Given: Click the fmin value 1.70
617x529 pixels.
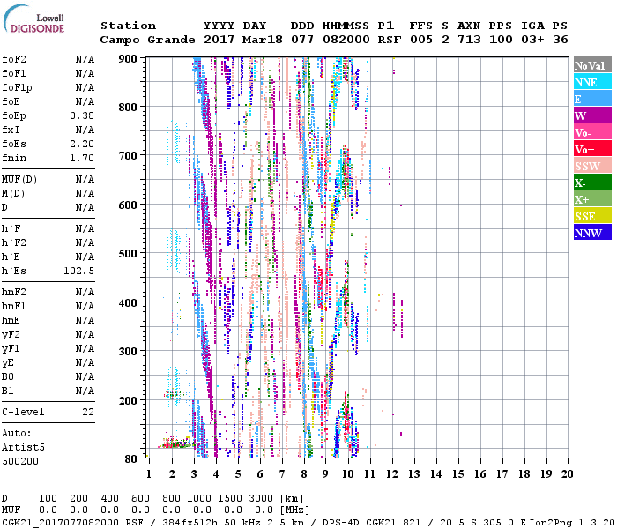Looking at the screenshot, I should pos(82,158).
